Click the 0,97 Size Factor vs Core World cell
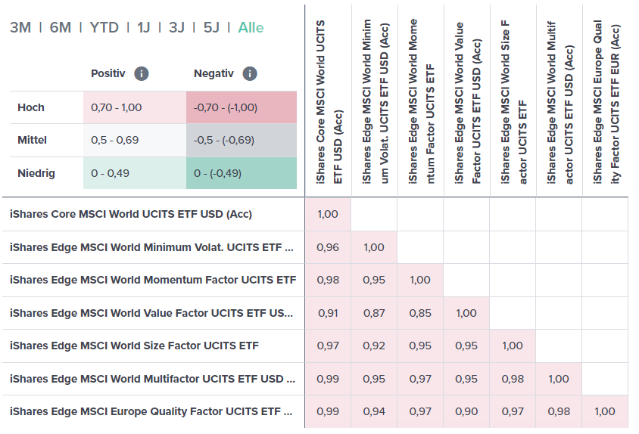 (328, 346)
